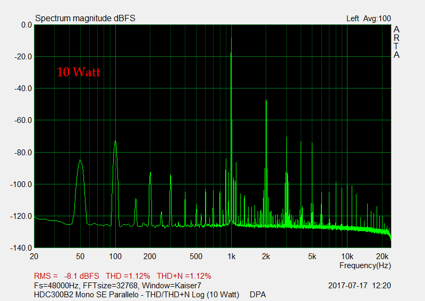Click the 2 kHz harmonic peak tip
425x301 pixels.
[266, 100]
